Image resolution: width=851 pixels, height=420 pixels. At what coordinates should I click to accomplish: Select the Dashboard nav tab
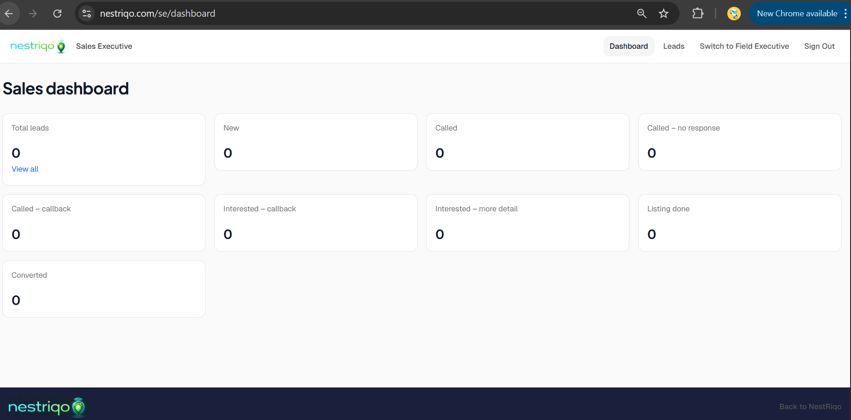[628, 46]
